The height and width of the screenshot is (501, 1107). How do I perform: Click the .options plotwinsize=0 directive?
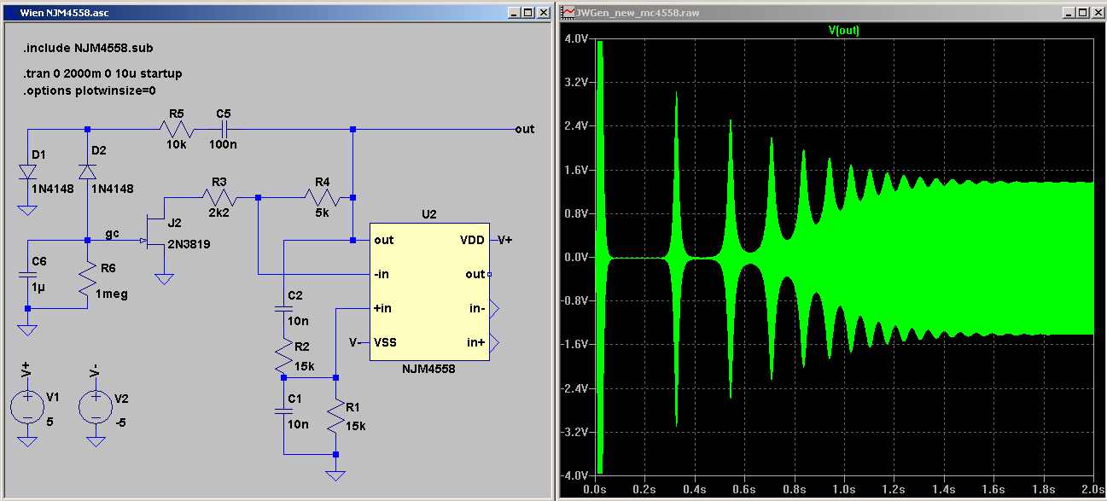click(x=90, y=90)
